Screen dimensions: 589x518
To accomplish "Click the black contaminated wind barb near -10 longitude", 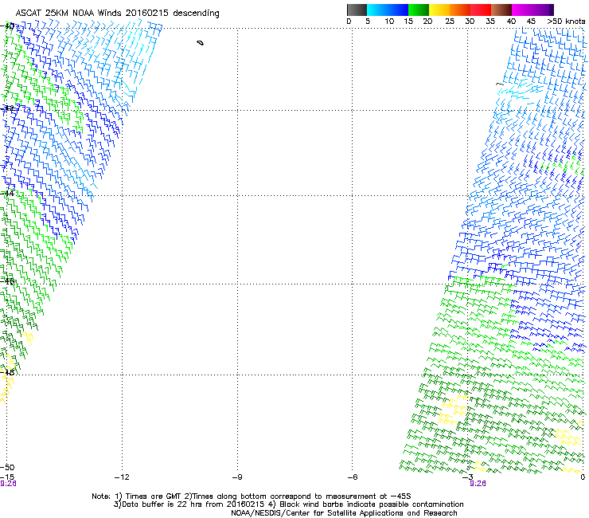I will (201, 43).
